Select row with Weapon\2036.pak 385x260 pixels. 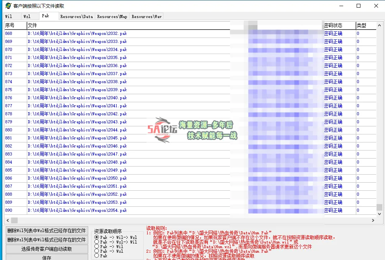click(190, 65)
